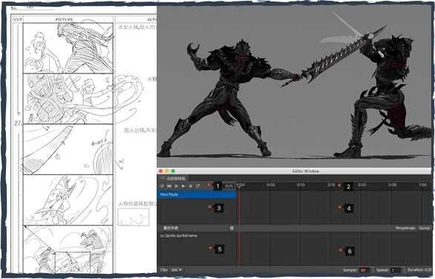Switch to the animation editor tab

173,178
